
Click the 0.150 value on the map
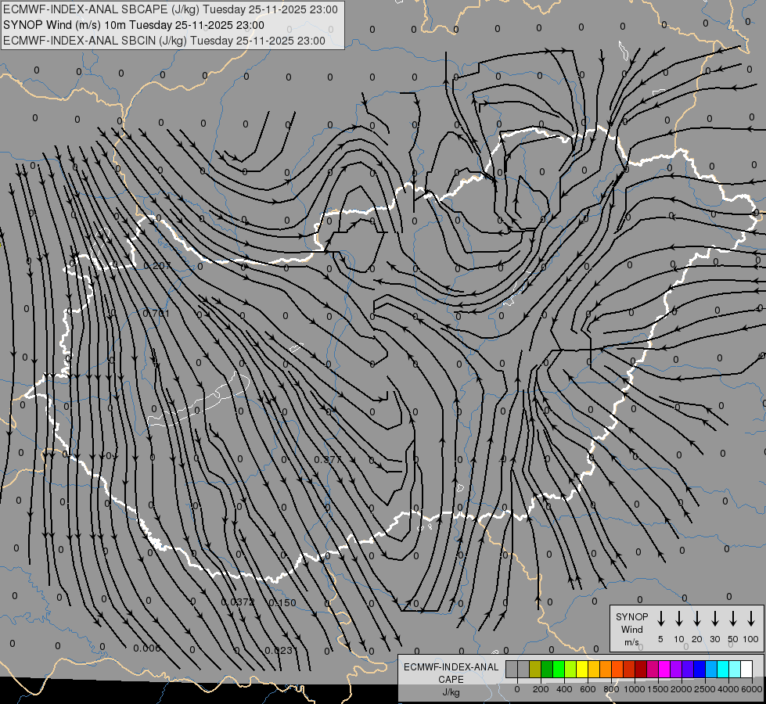282,602
